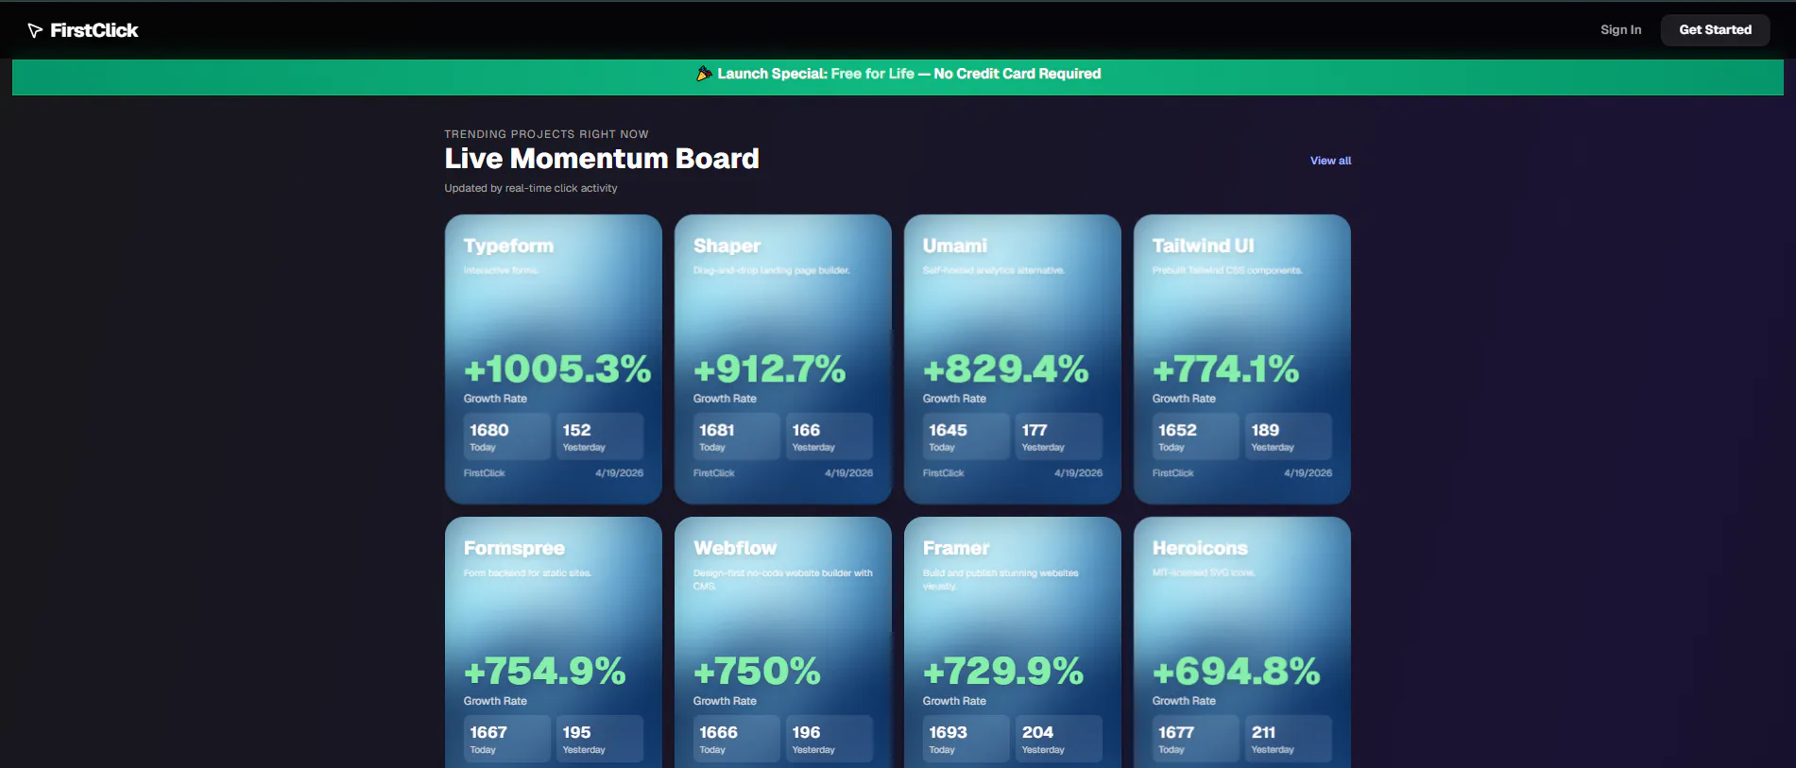The width and height of the screenshot is (1796, 768).
Task: Click the 'Form backend for static sites.' description
Action: 527,572
